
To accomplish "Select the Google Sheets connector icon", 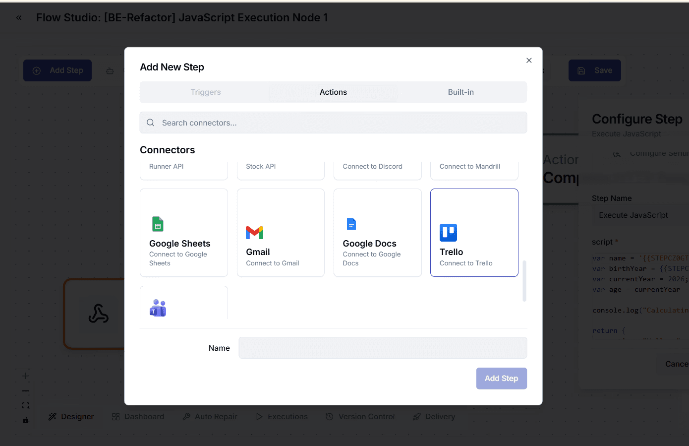I will coord(158,224).
